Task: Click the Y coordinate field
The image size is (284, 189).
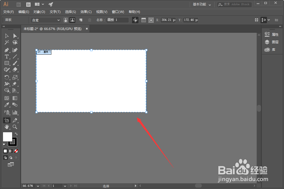Action: (x=191, y=20)
